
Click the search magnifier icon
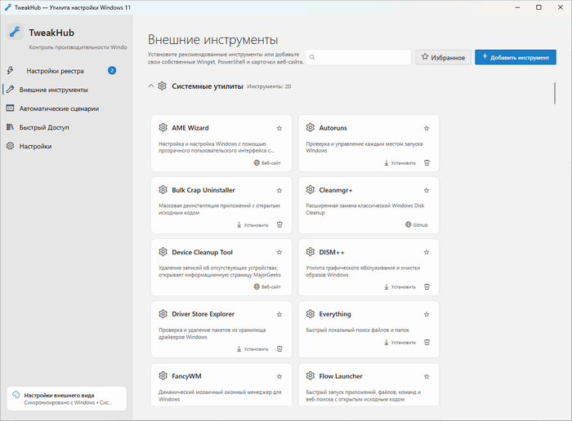point(312,57)
